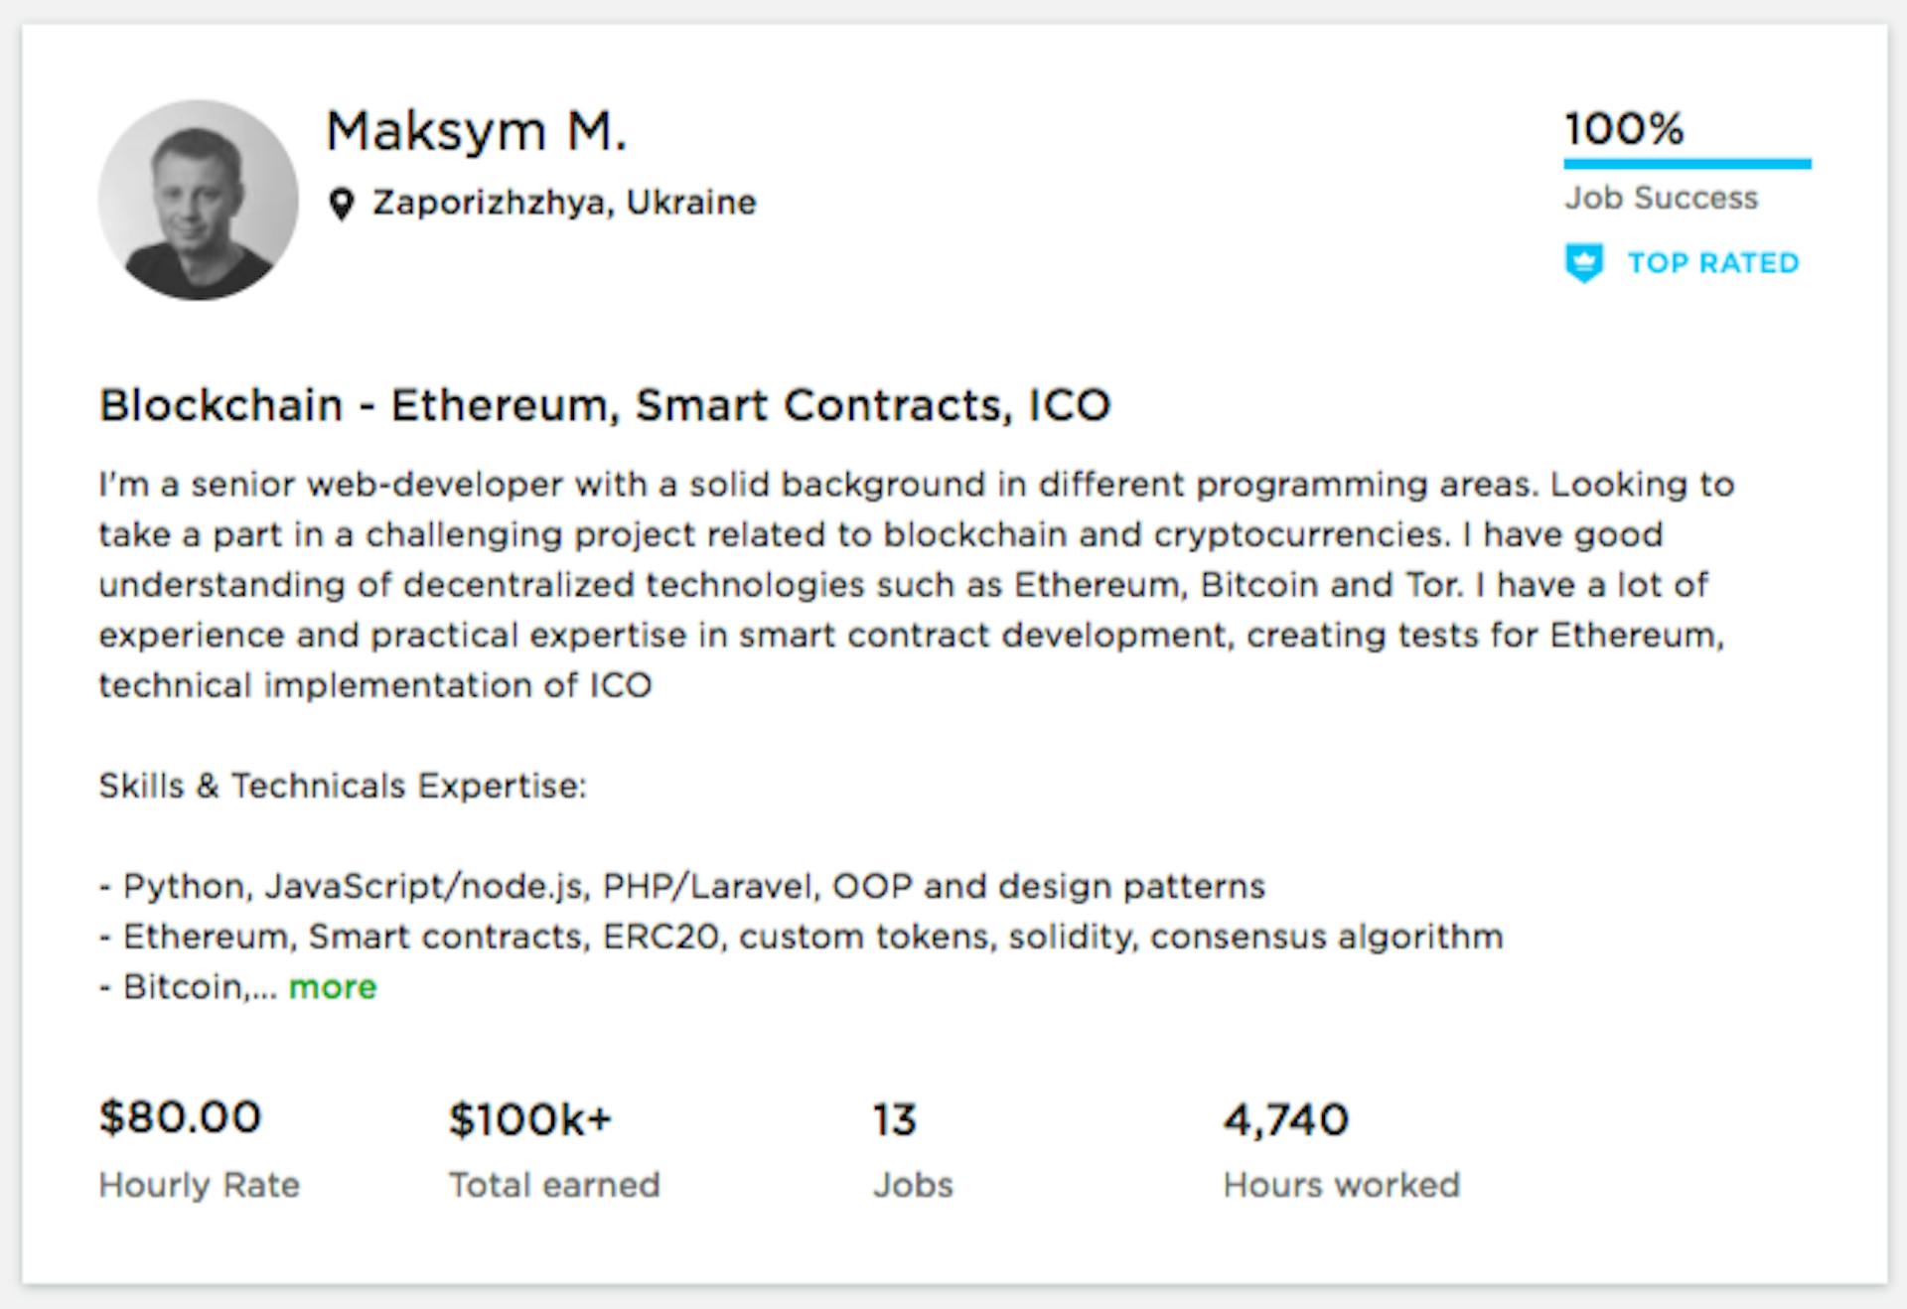Expand the description with the green more link
The image size is (1907, 1309).
point(333,987)
